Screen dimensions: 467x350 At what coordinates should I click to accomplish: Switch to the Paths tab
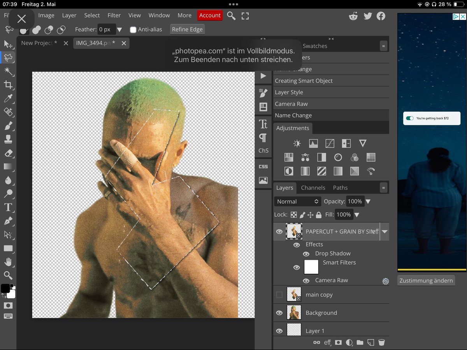(x=340, y=188)
